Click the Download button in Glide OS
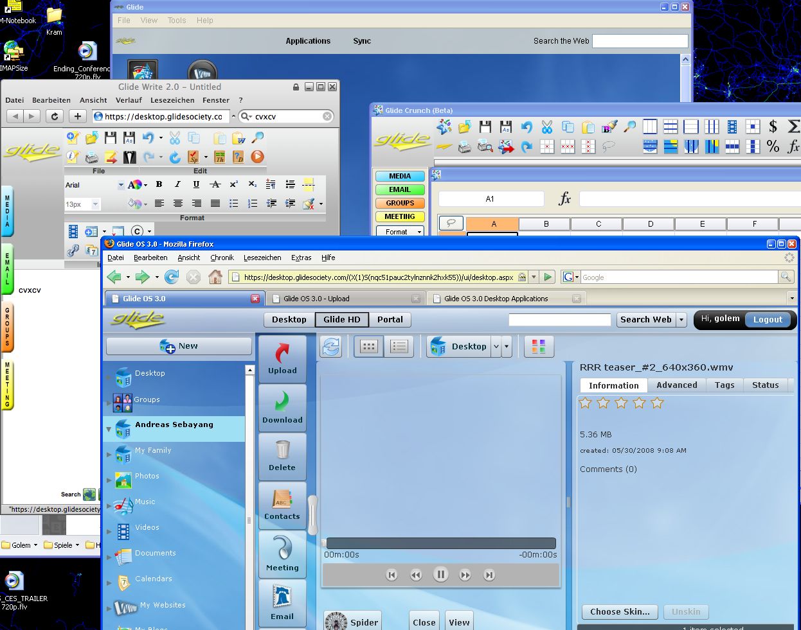 coord(282,408)
